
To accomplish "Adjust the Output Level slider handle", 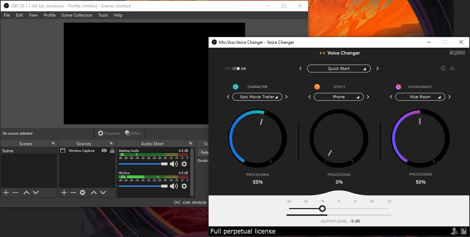I will 322,208.
